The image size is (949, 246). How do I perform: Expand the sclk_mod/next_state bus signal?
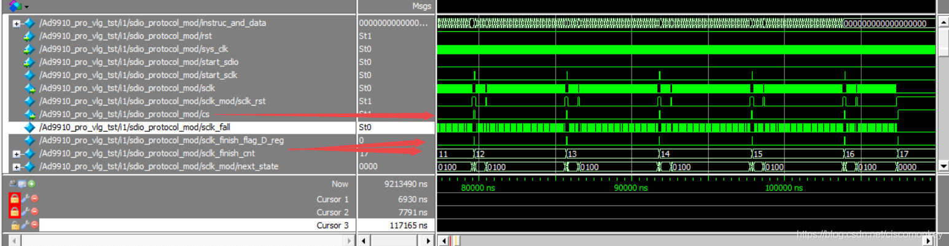point(16,166)
